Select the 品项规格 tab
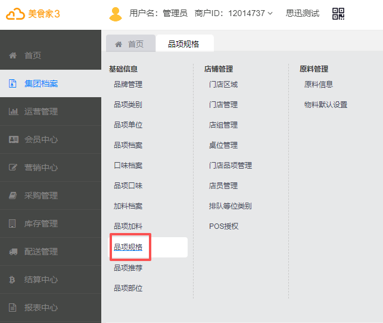 tap(183, 44)
